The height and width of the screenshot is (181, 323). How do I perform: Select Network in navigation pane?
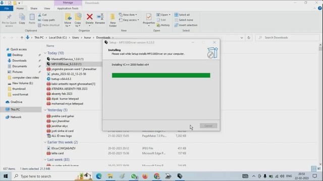coord(16,117)
